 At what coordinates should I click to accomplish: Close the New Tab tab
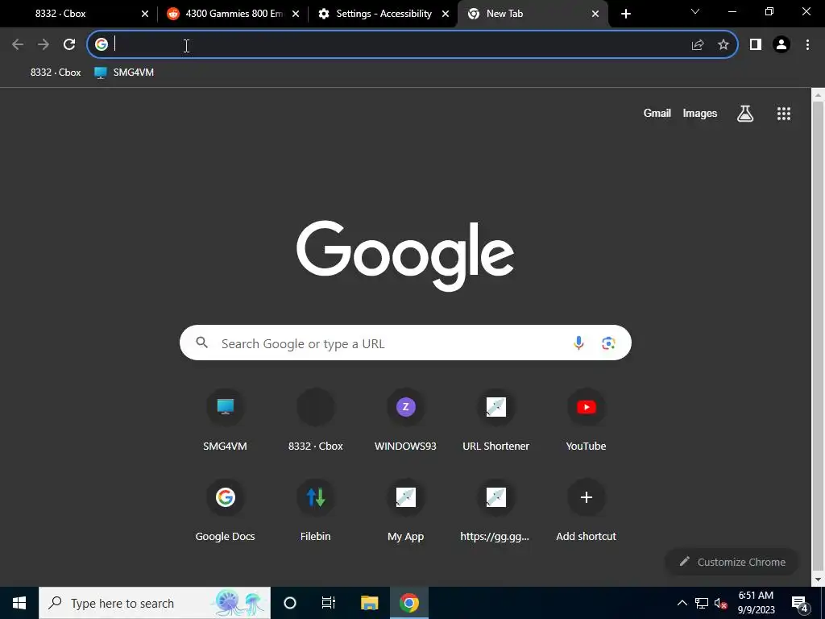(595, 14)
